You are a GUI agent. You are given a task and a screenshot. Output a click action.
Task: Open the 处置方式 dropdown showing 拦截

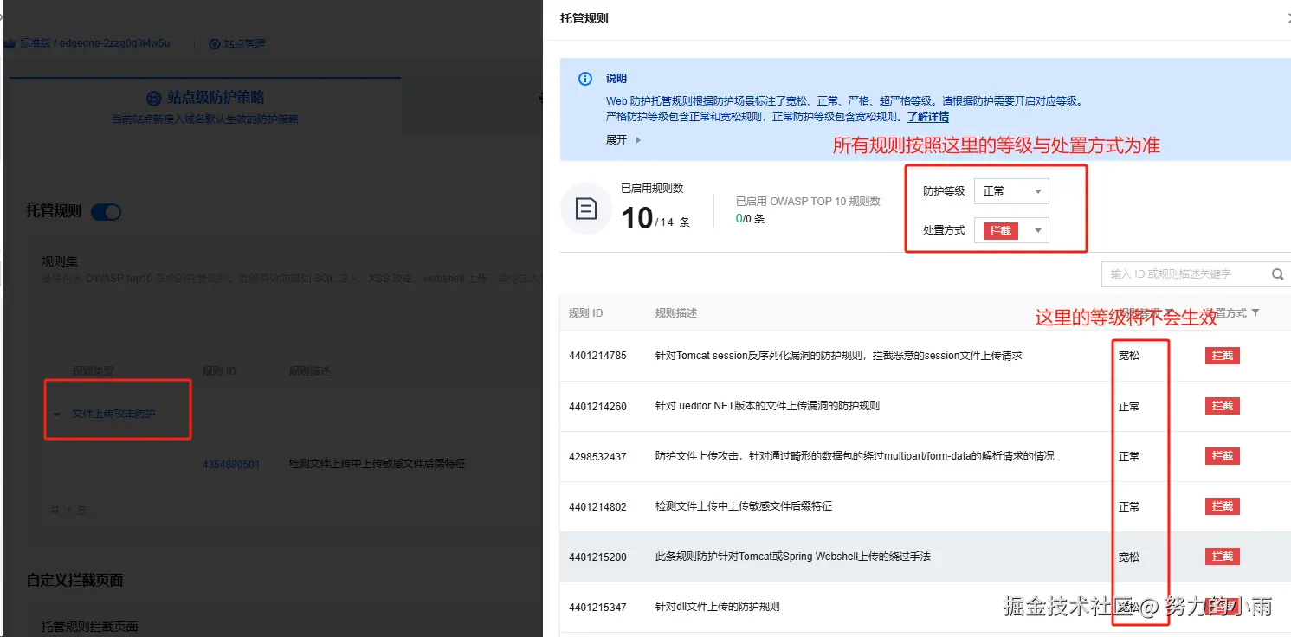click(x=1011, y=230)
